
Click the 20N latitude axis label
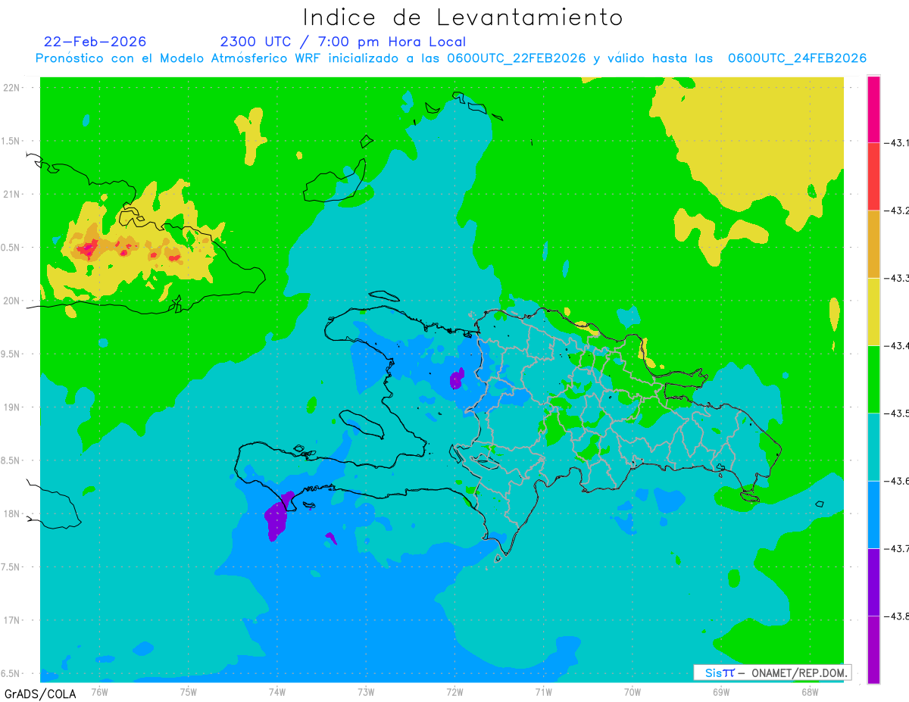coord(12,301)
